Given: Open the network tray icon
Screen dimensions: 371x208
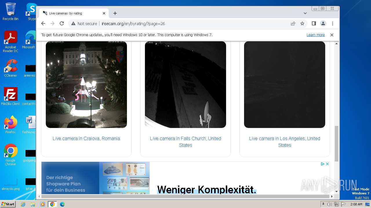Looking at the screenshot, I should 336,204.
